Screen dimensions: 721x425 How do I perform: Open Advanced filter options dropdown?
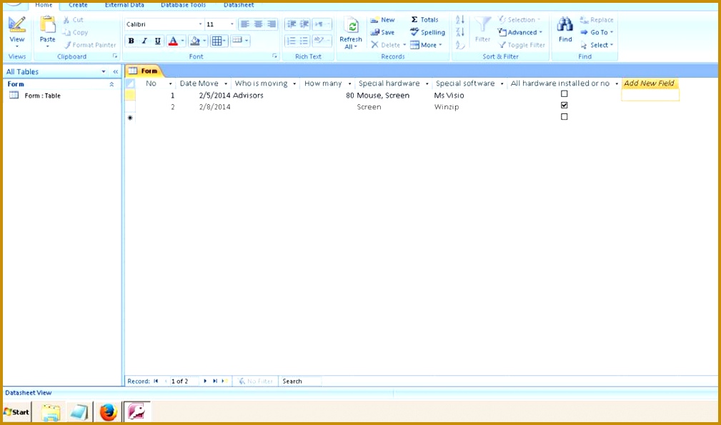pyautogui.click(x=520, y=33)
